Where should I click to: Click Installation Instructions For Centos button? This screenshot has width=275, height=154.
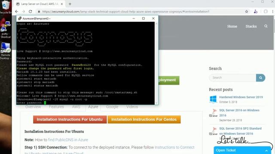(144, 119)
